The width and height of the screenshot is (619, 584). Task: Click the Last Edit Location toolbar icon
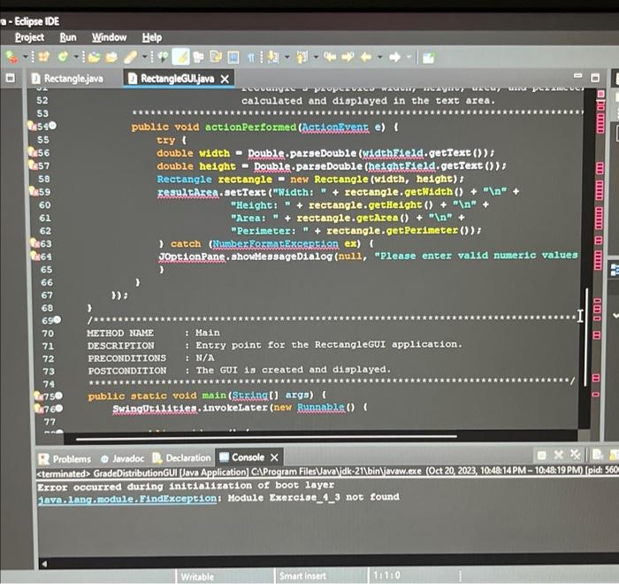(330, 58)
